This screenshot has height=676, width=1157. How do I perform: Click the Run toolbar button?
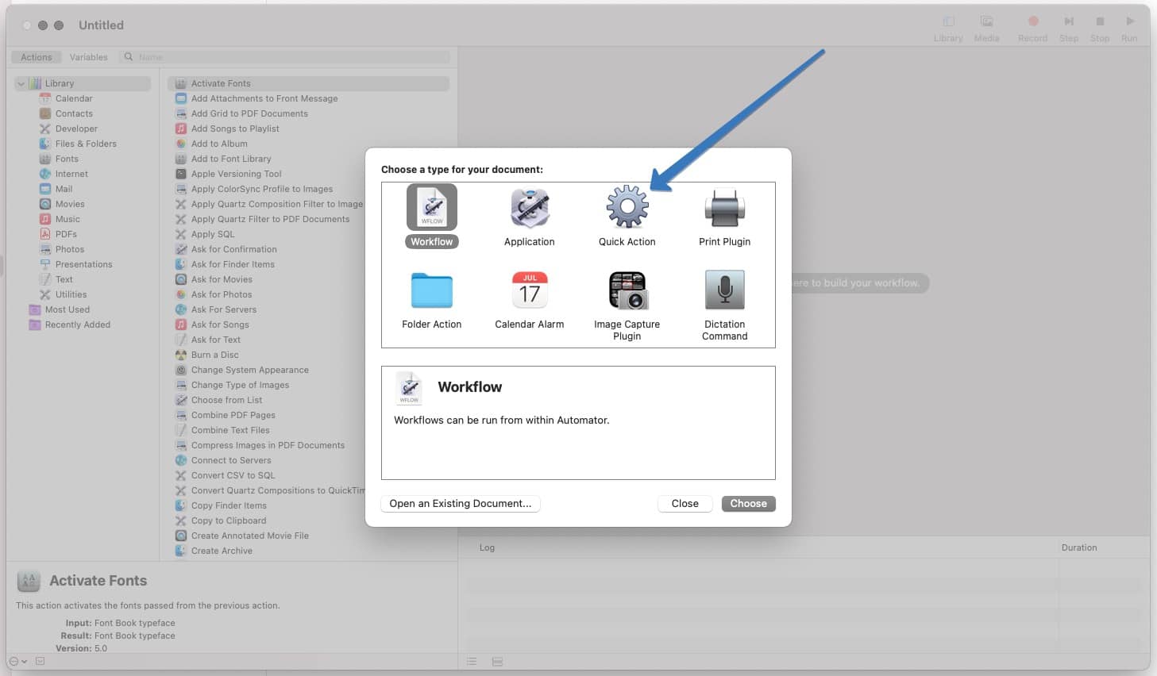[x=1129, y=29]
